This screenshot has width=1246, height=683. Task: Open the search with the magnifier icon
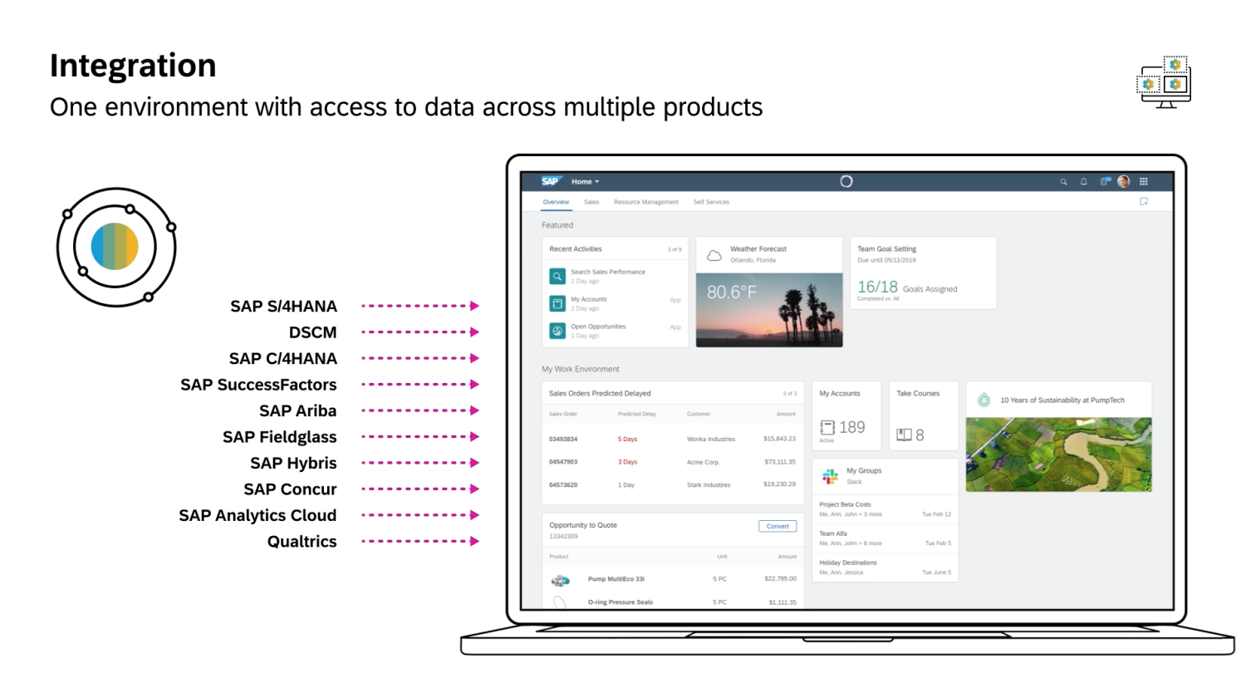(x=1063, y=181)
